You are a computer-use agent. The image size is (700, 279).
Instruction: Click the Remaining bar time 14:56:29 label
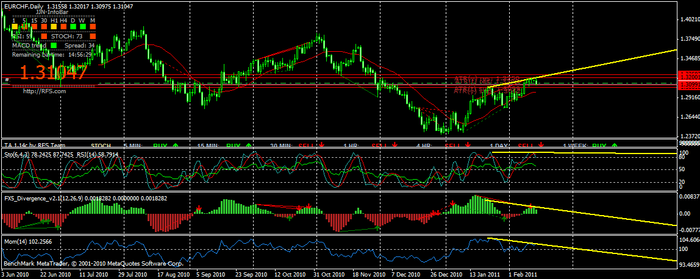[x=52, y=54]
